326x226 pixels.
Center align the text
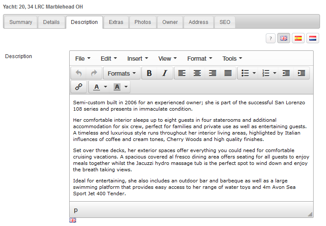click(197, 73)
